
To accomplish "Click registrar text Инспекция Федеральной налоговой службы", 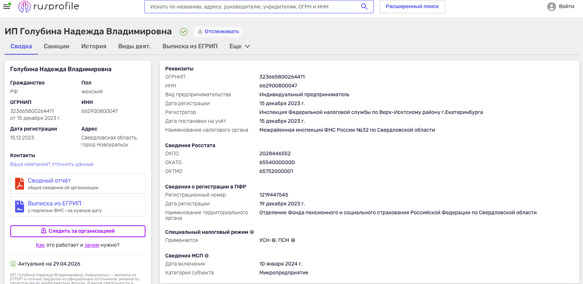I will click(371, 112).
